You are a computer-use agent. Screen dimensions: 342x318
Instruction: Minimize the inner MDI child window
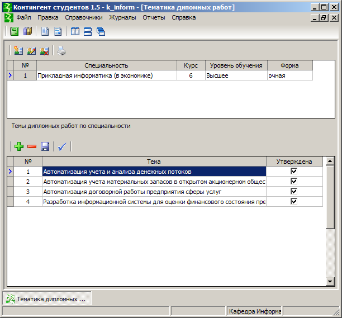(315, 18)
